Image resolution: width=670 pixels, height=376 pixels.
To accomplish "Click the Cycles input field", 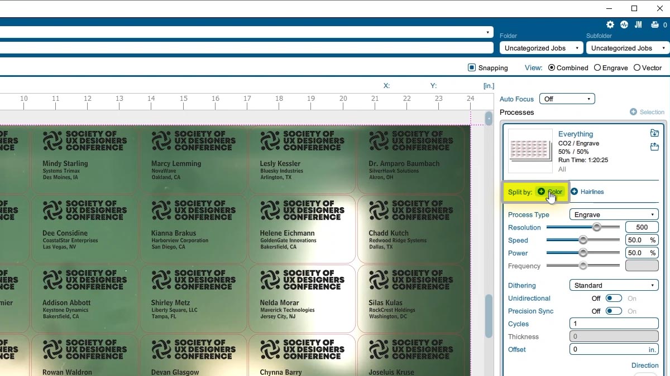I will point(614,324).
